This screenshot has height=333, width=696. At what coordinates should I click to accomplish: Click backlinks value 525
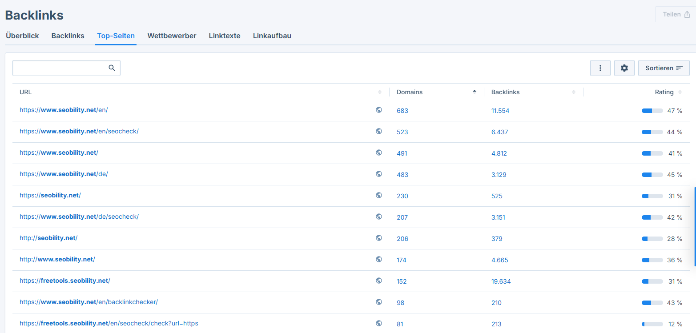(x=497, y=196)
